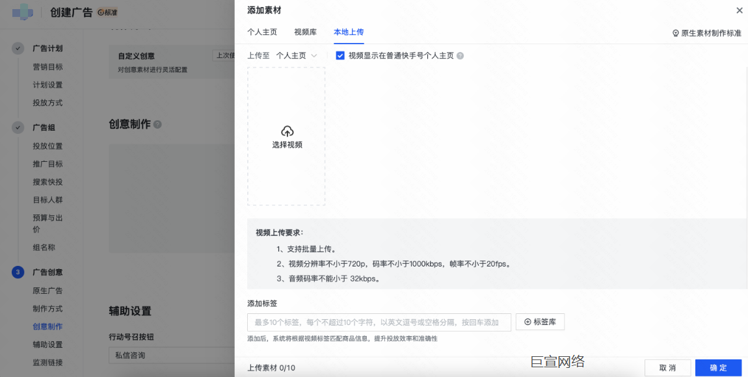Click the 自定义创意 option card
This screenshot has width=748, height=377.
172,62
